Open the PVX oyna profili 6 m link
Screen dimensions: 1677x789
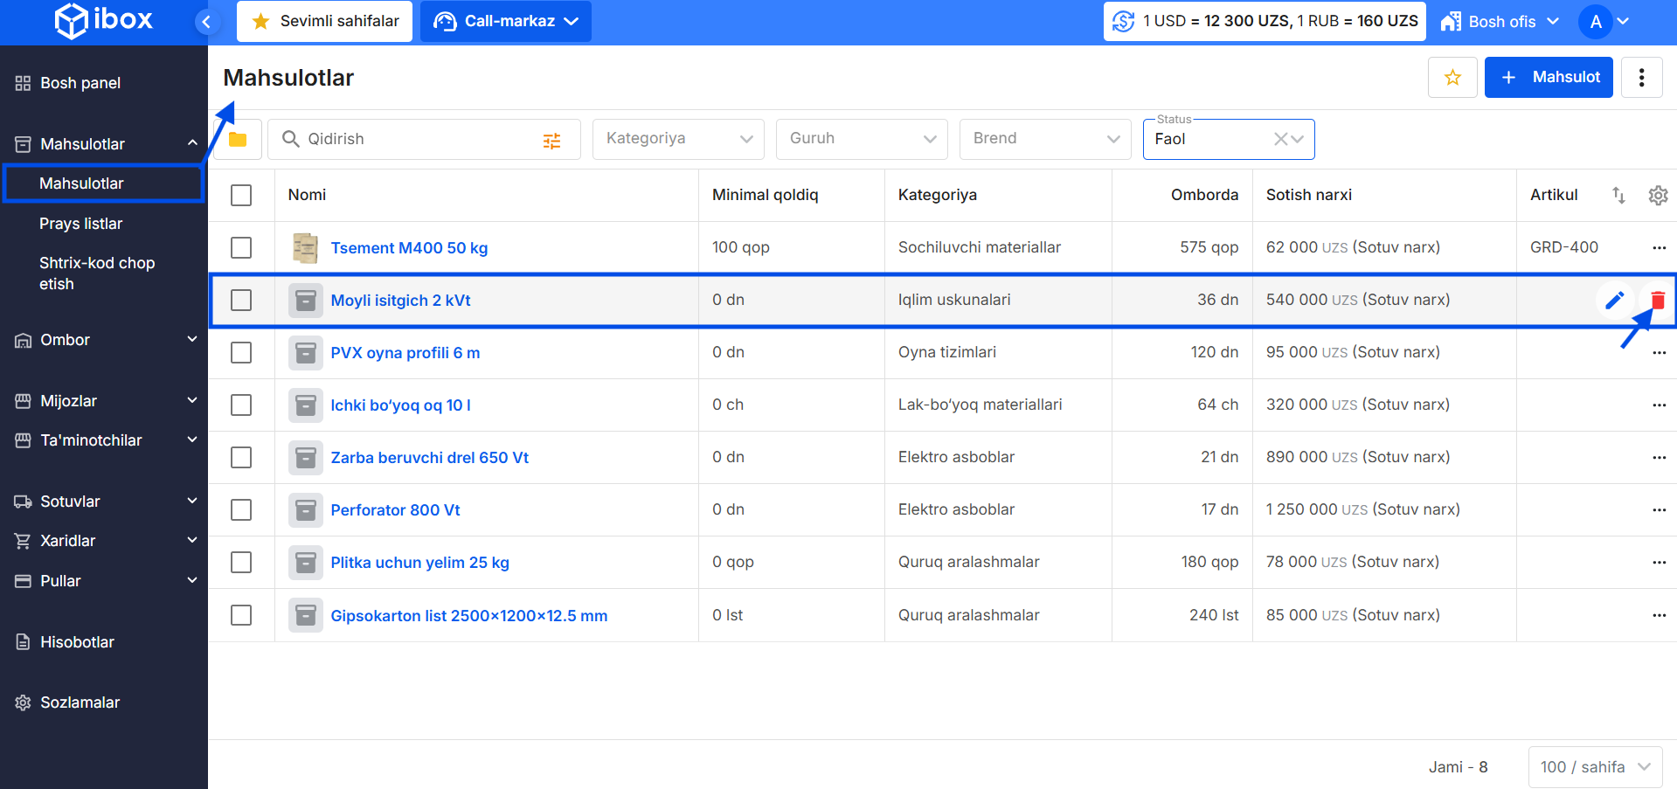point(405,353)
